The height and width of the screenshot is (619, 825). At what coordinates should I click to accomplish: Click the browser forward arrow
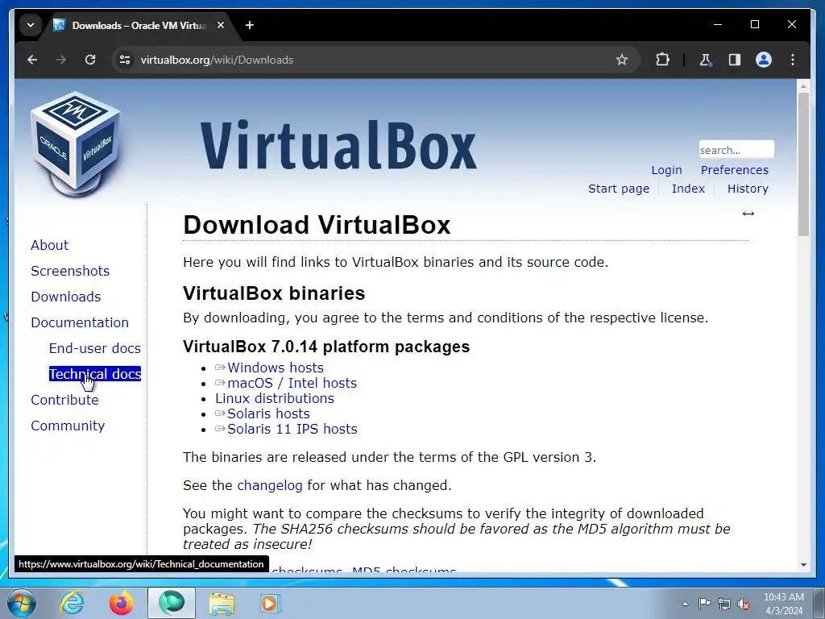61,60
